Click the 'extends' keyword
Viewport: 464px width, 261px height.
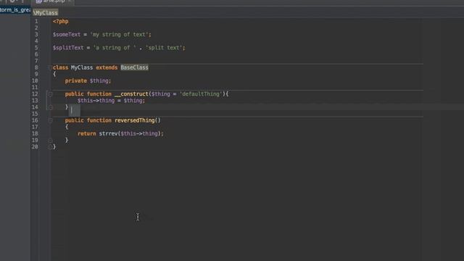pyautogui.click(x=107, y=67)
